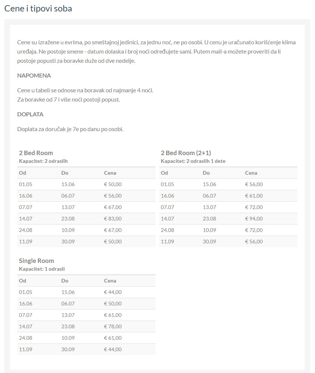This screenshot has height=373, width=315.
Task: Click the 'Do' header in 2 Bed Room (2+1) table
Action: click(206, 173)
